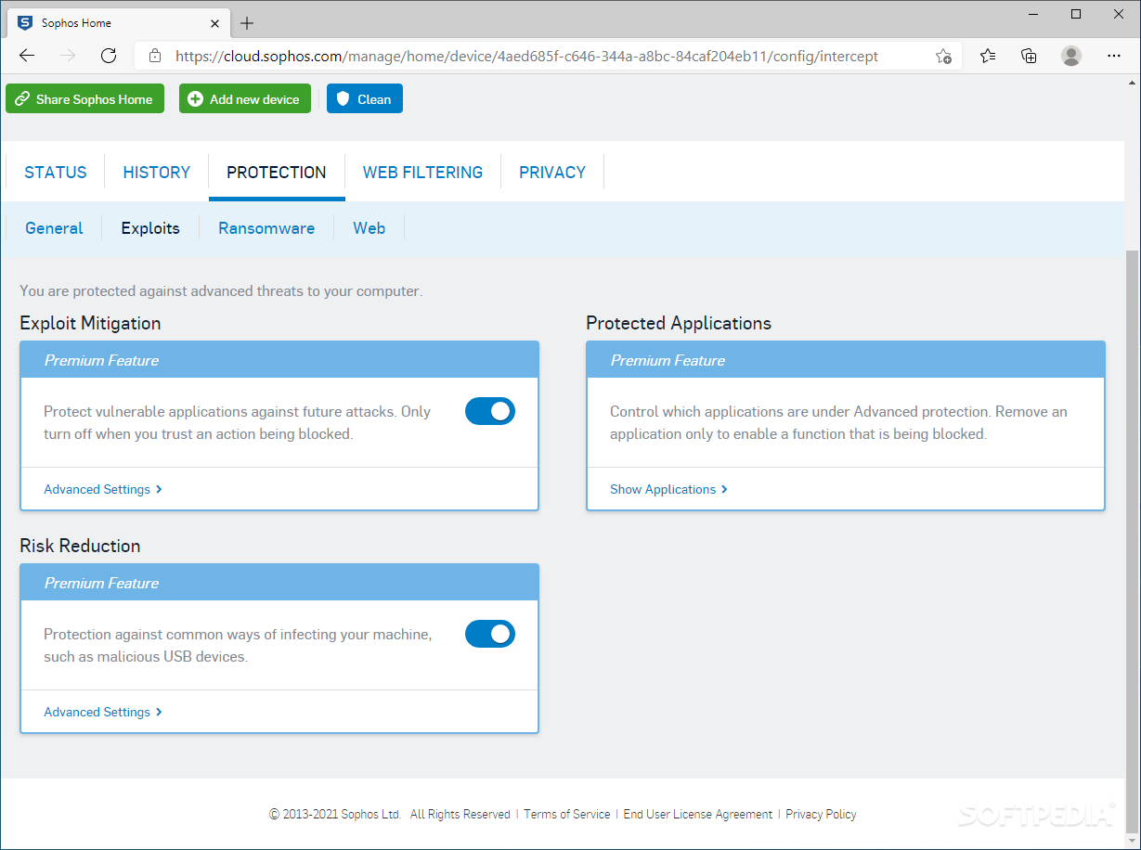Go back using browser back arrow
Viewport: 1141px width, 850px height.
click(x=27, y=56)
